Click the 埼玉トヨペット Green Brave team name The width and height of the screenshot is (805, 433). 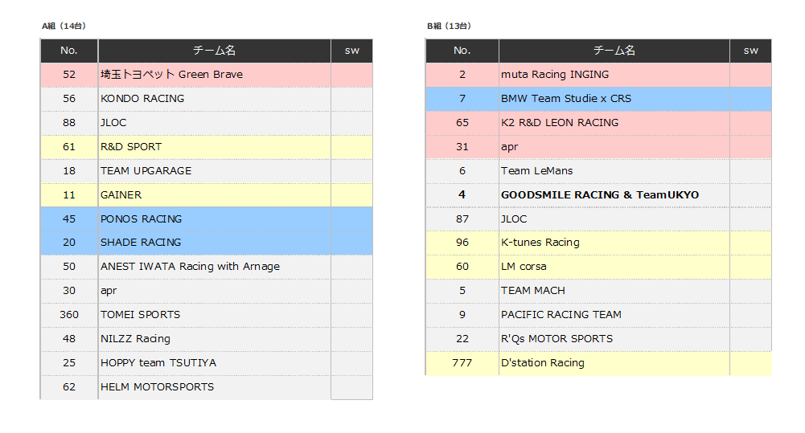(x=171, y=75)
